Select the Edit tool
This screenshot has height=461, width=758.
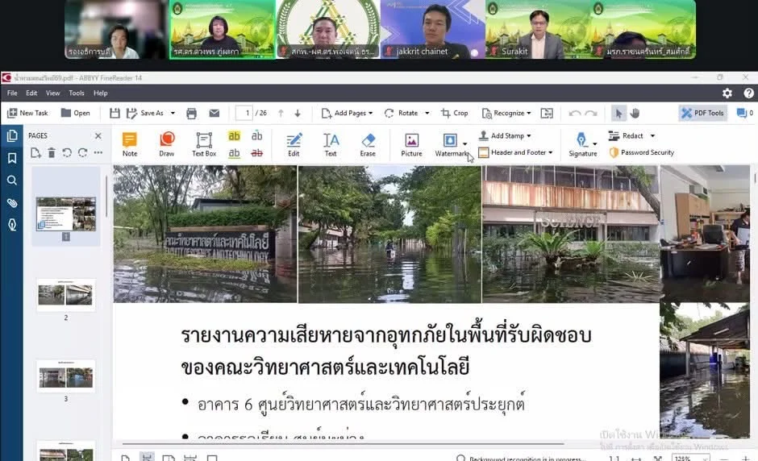[294, 144]
